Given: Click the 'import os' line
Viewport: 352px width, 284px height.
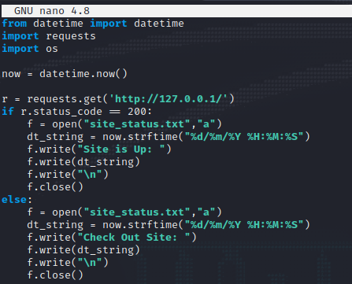Looking at the screenshot, I should (30, 49).
